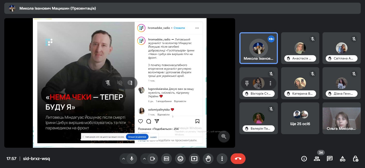Open the emoji reactions button
Viewport: 365px width, 168px height.
(x=180, y=159)
